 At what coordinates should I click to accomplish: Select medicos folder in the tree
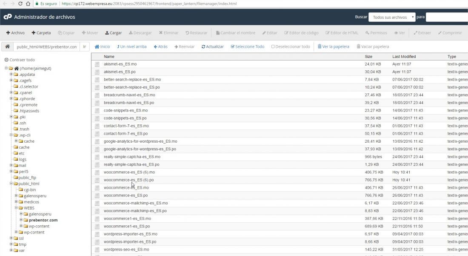31,202
